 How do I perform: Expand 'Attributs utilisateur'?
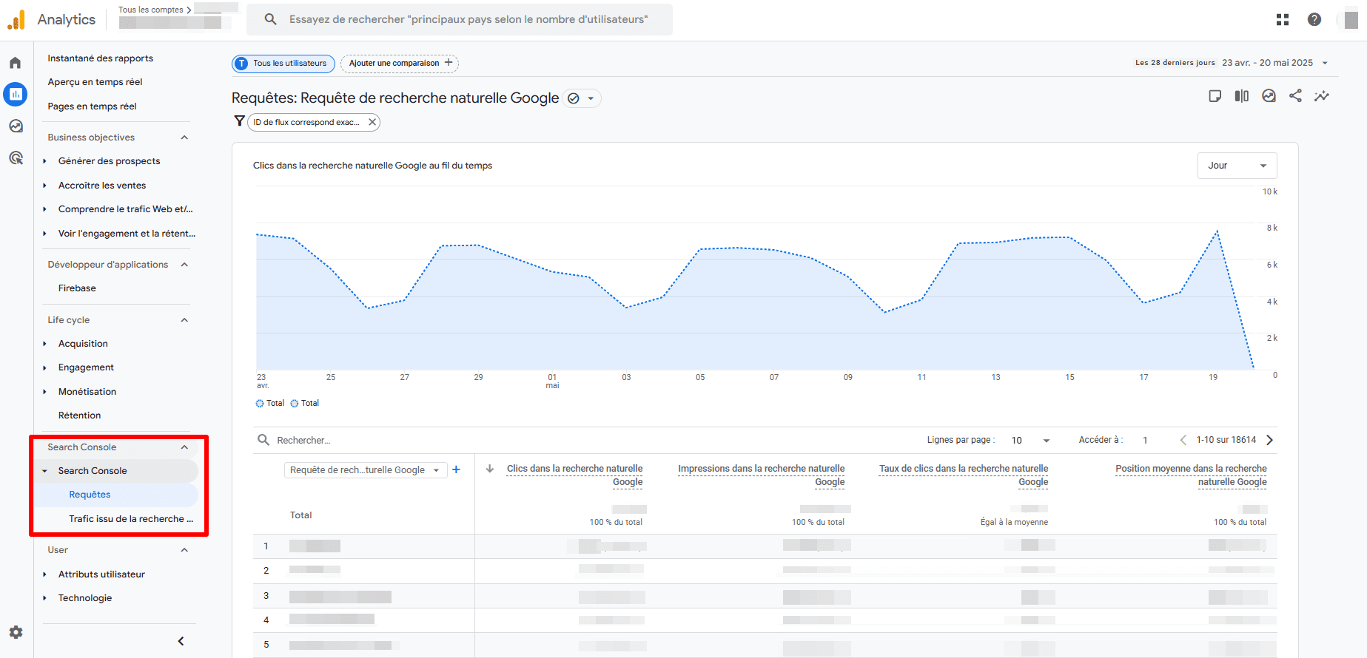(x=45, y=574)
